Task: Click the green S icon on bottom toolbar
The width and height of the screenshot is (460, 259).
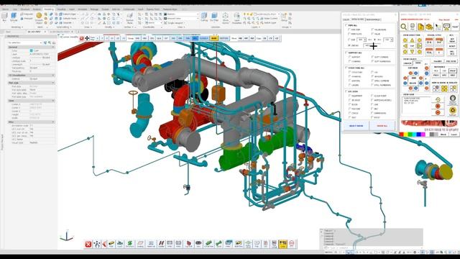Action: pos(129,244)
